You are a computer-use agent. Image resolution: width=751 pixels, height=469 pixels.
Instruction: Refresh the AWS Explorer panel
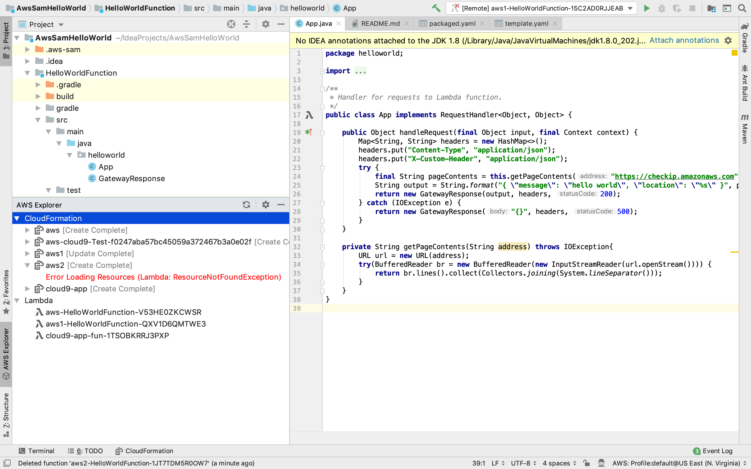click(x=246, y=205)
